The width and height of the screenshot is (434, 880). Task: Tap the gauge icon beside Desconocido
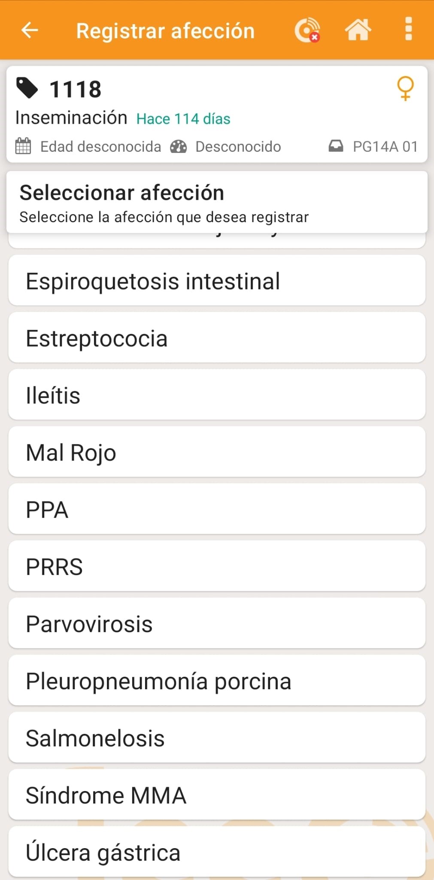point(179,147)
